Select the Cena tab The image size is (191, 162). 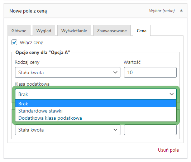(x=142, y=30)
